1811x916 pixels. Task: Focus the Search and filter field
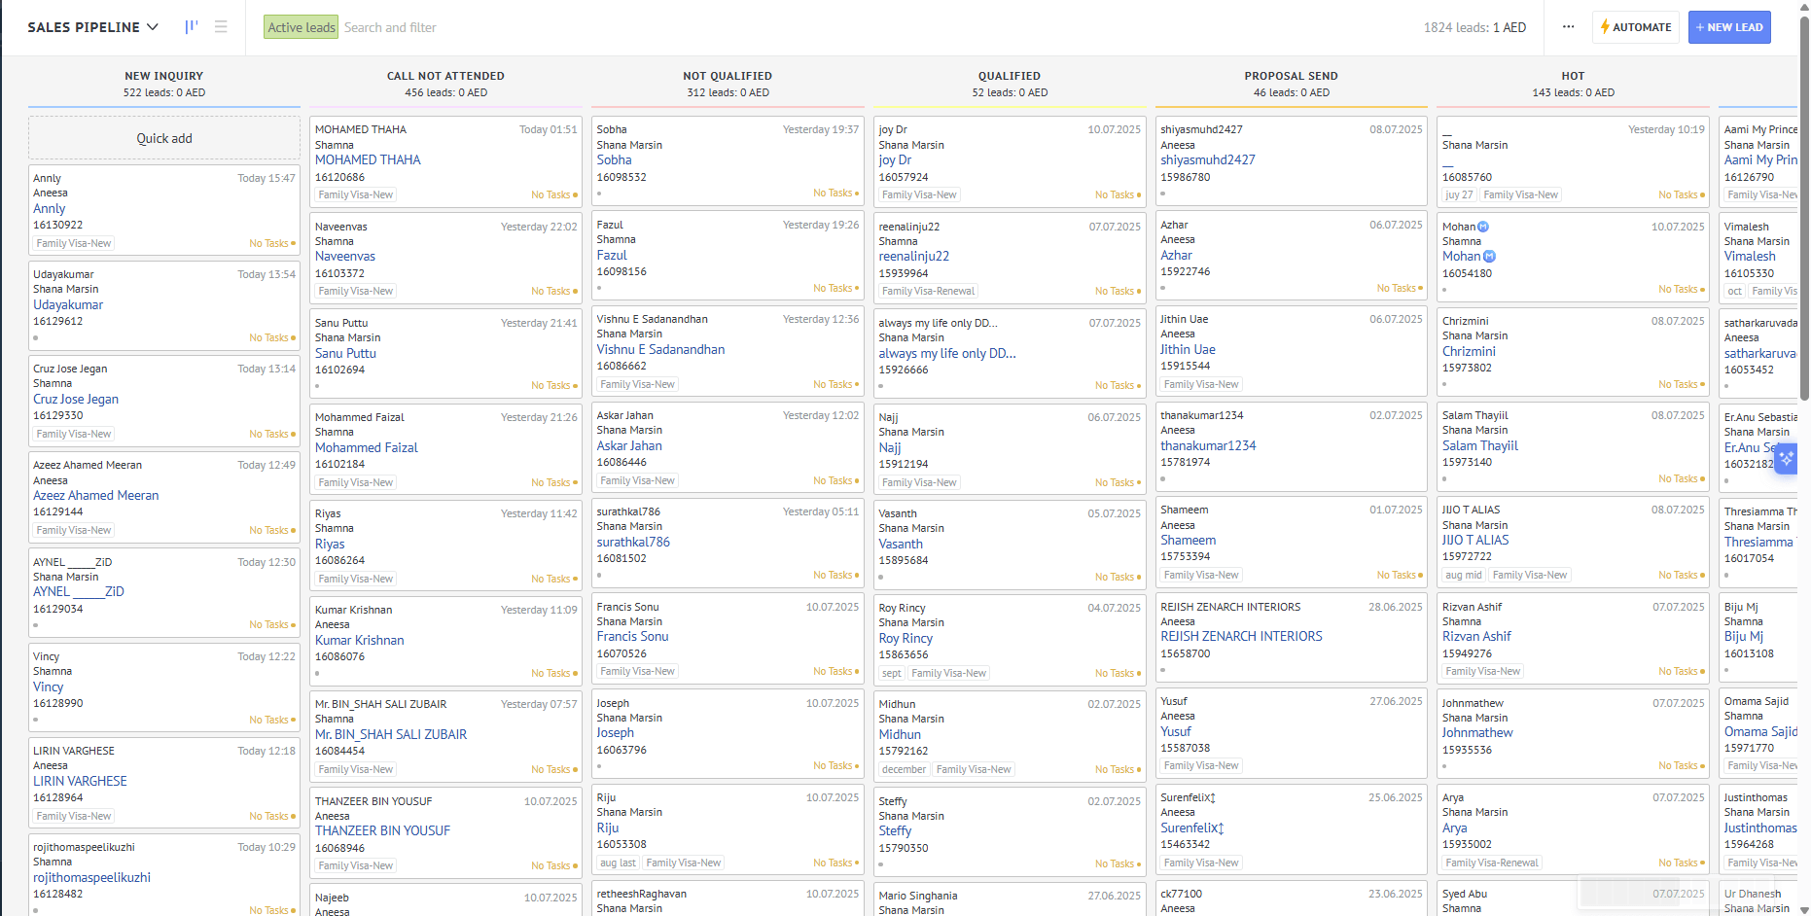pyautogui.click(x=390, y=27)
